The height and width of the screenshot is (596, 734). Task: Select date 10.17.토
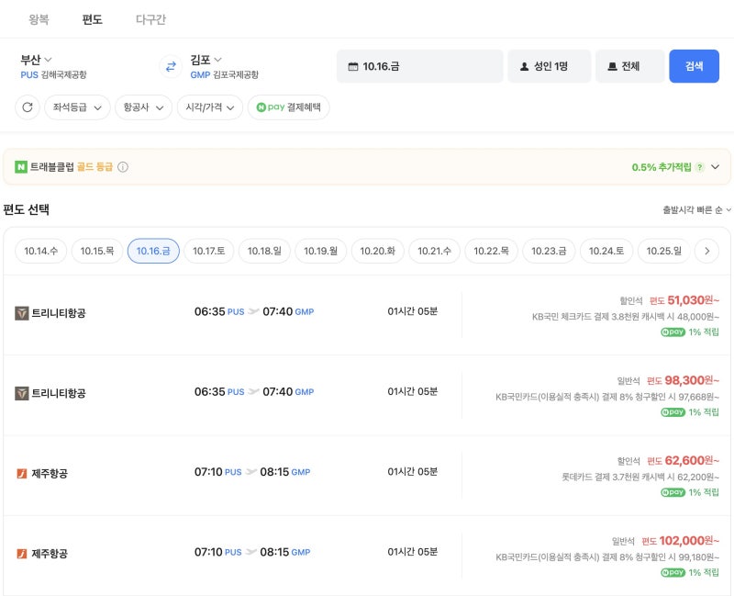(x=209, y=251)
